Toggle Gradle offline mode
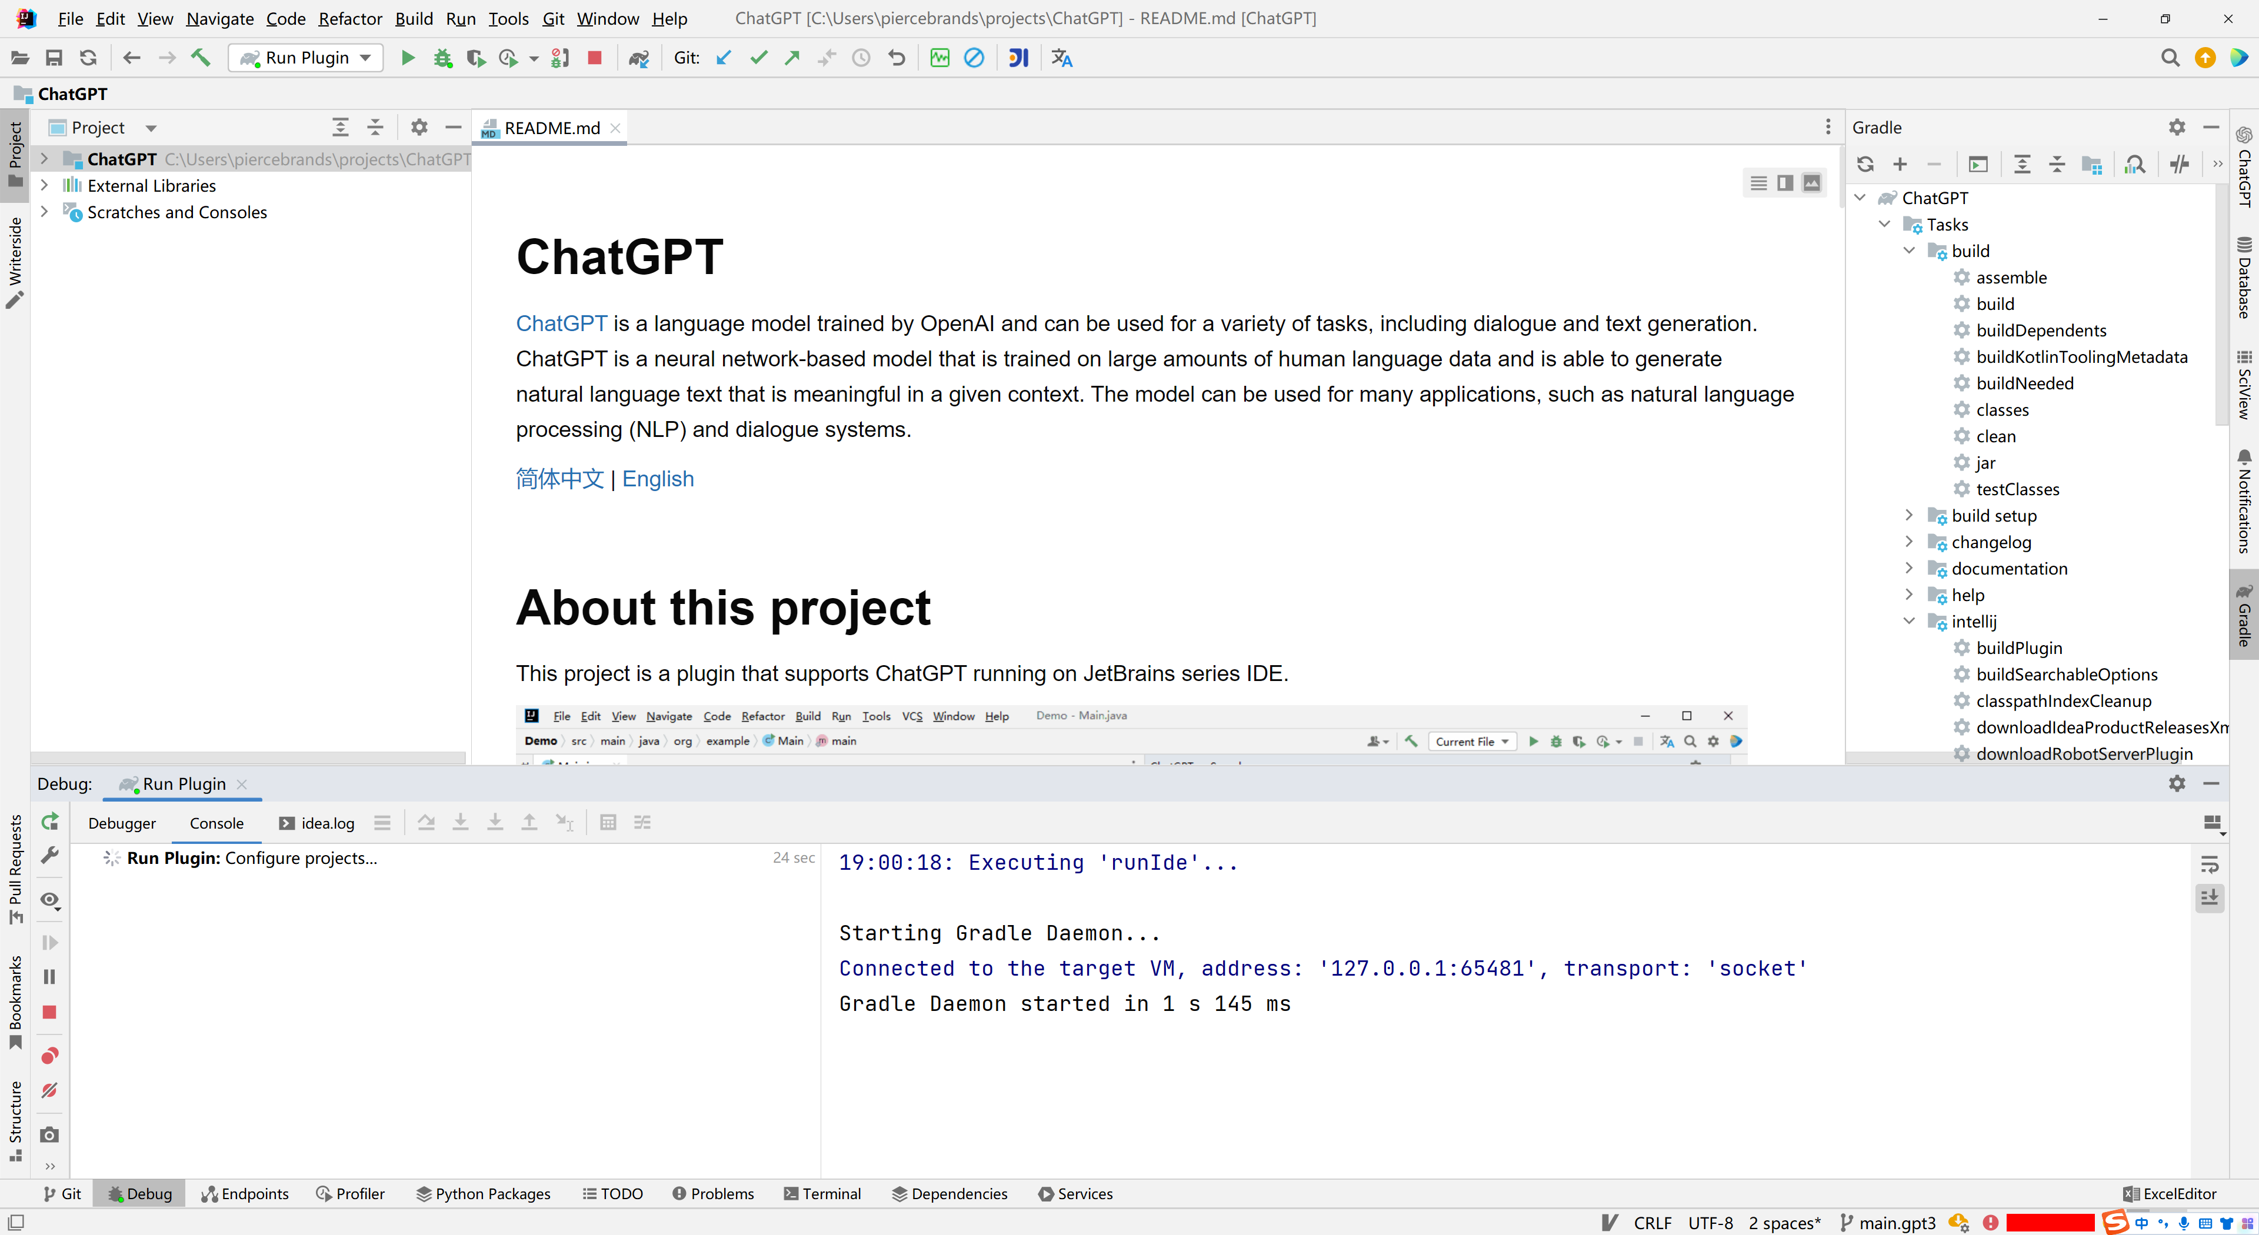This screenshot has width=2259, height=1235. click(2179, 164)
